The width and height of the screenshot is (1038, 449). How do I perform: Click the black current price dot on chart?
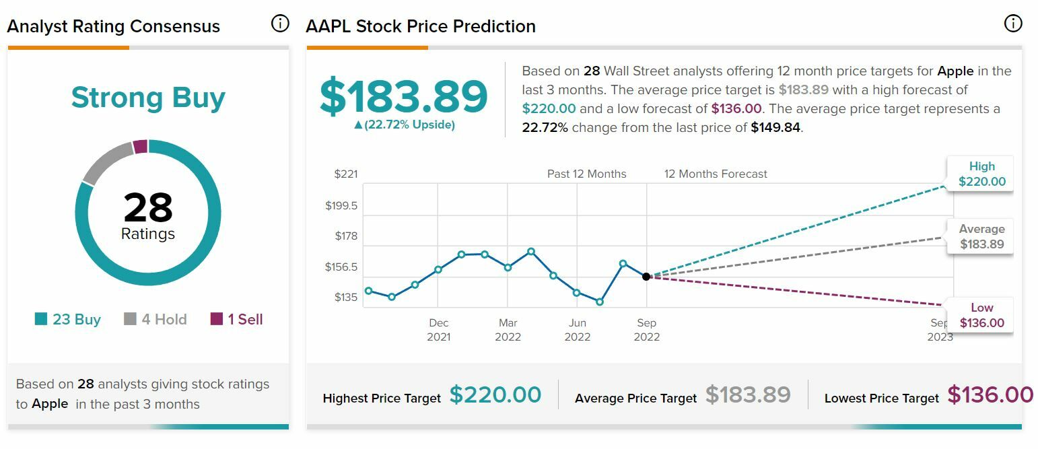646,277
